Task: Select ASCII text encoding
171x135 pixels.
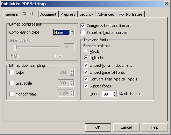Action: coord(86,51)
